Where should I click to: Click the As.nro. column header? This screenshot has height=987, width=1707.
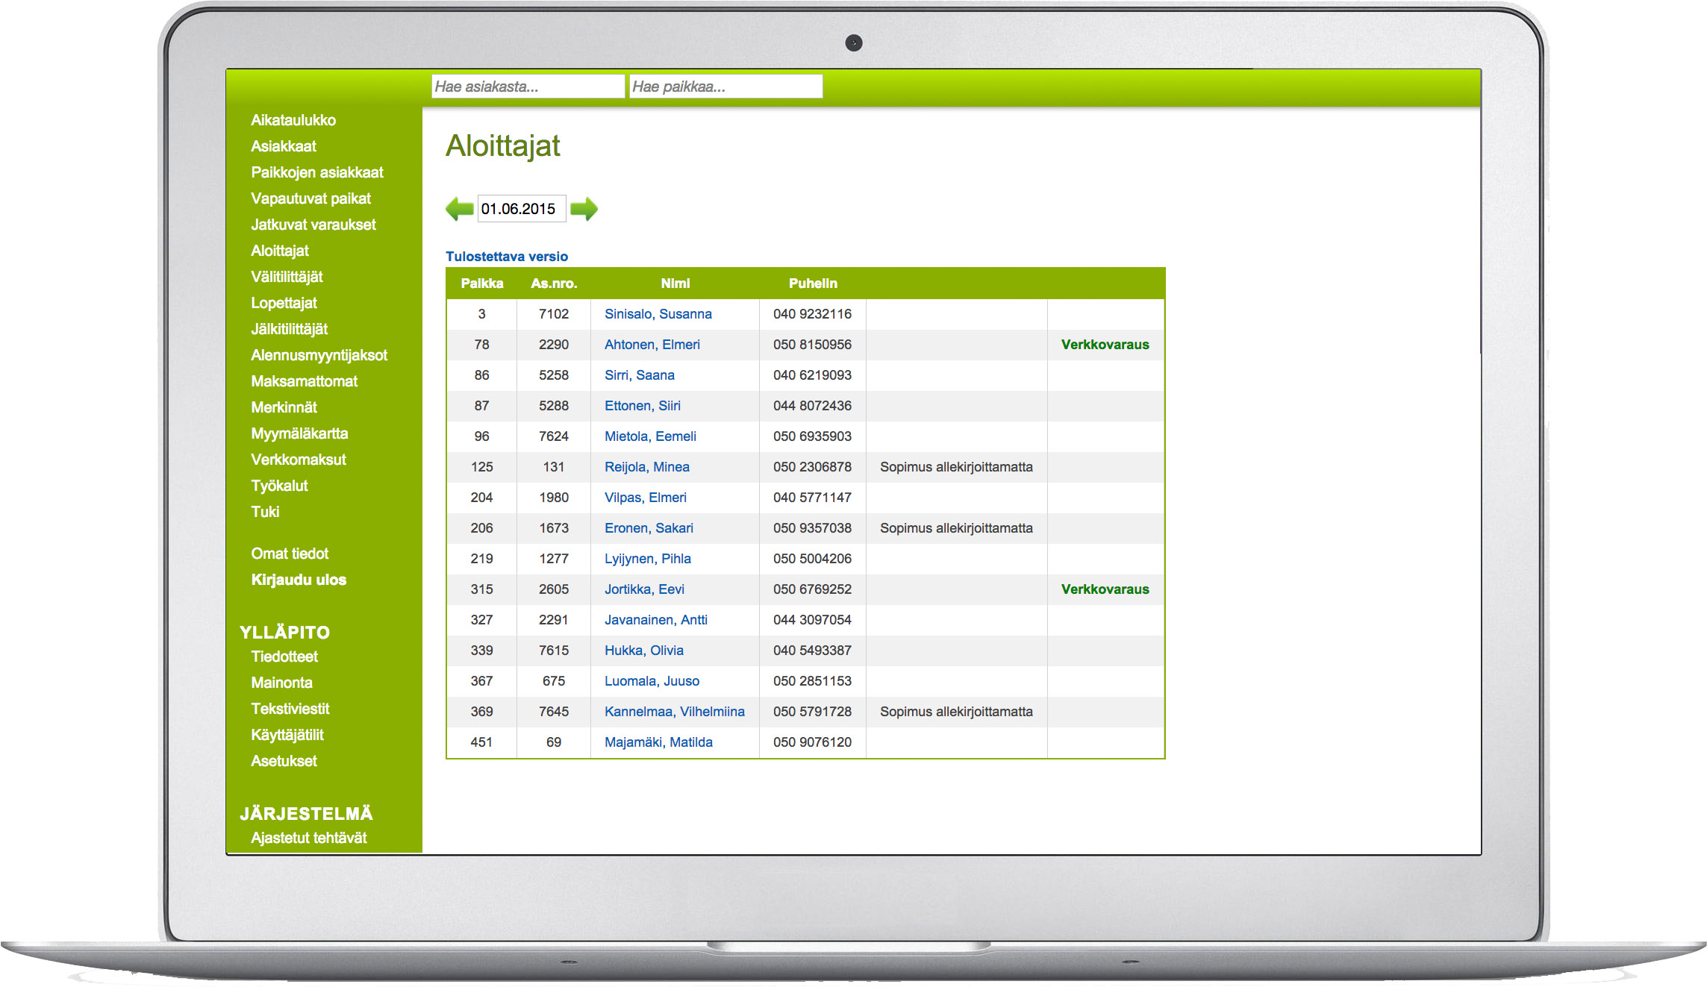(554, 283)
